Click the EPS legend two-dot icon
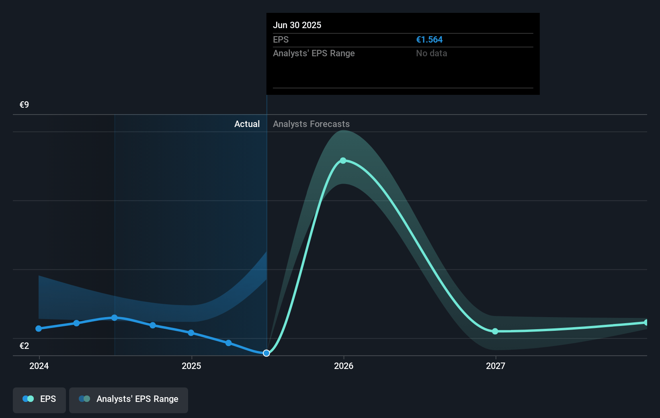Image resolution: width=660 pixels, height=418 pixels. tap(28, 399)
